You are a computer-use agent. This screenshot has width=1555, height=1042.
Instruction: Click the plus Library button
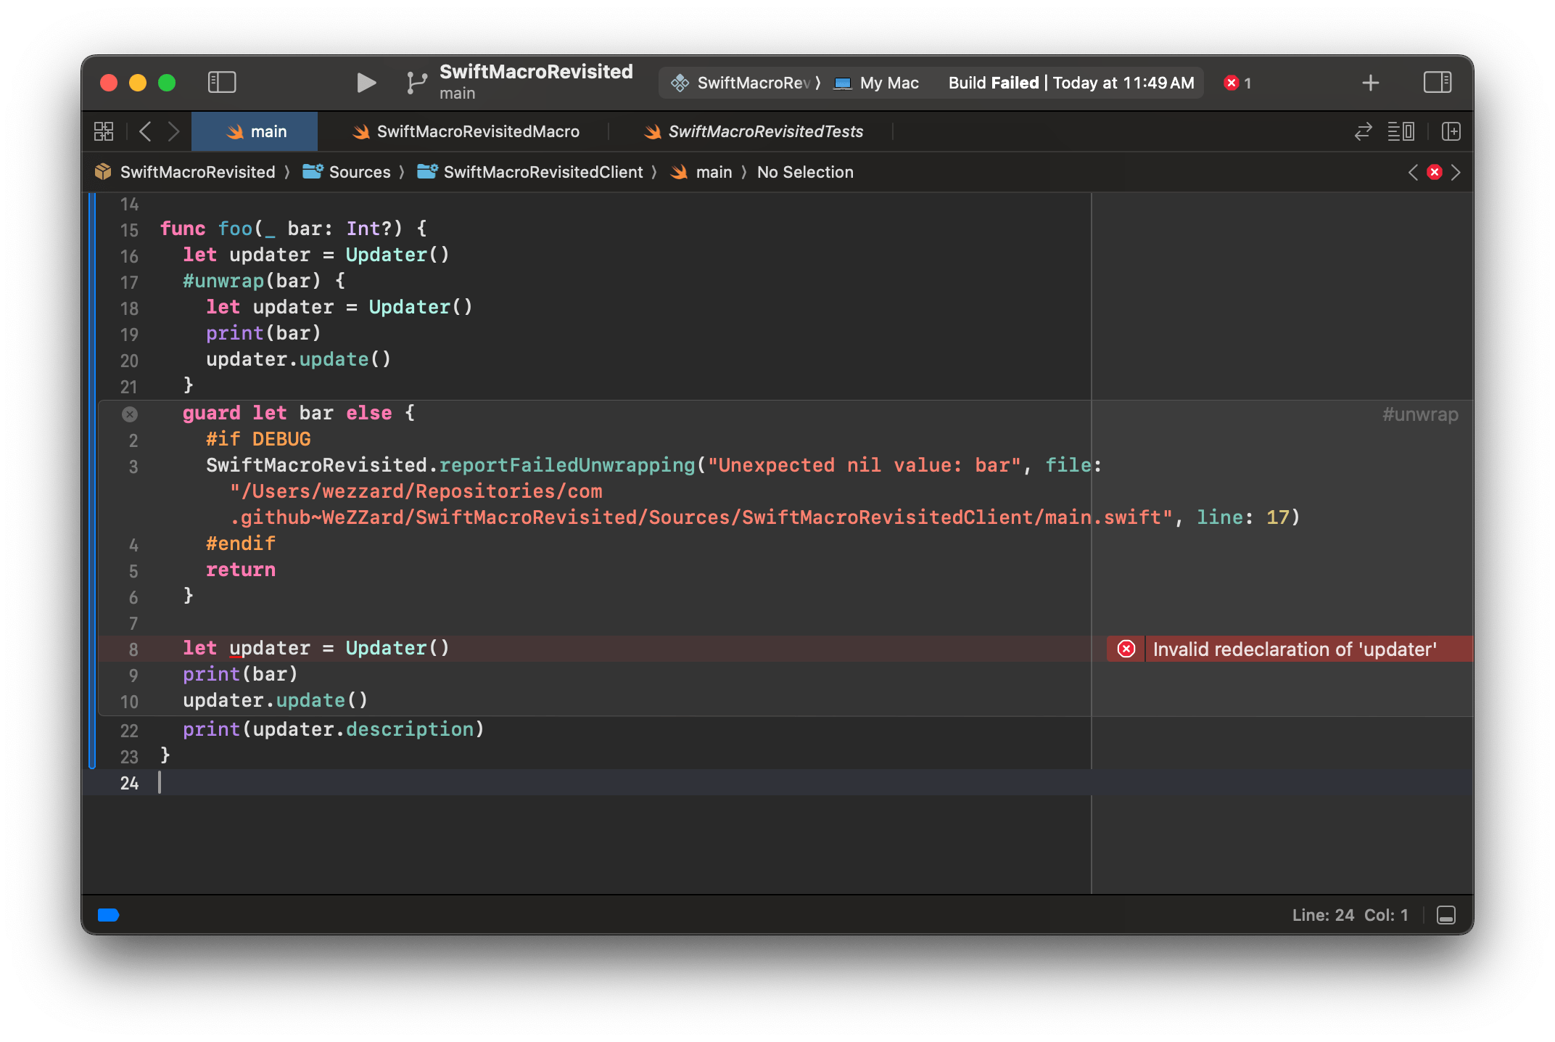click(1370, 83)
